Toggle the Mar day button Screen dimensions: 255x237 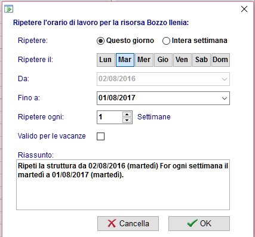click(125, 60)
